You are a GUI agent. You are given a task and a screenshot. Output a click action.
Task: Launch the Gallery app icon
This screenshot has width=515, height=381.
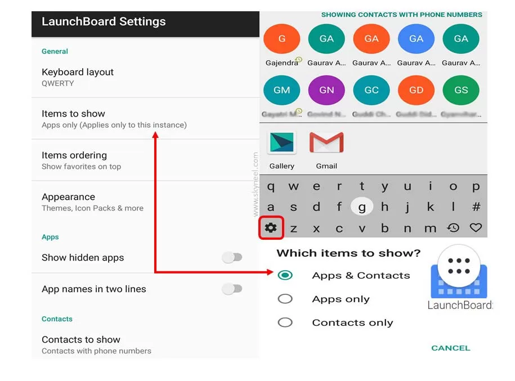coord(282,143)
